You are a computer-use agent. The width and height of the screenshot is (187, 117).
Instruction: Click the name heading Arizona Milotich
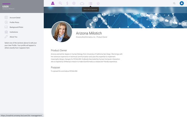click(89, 33)
